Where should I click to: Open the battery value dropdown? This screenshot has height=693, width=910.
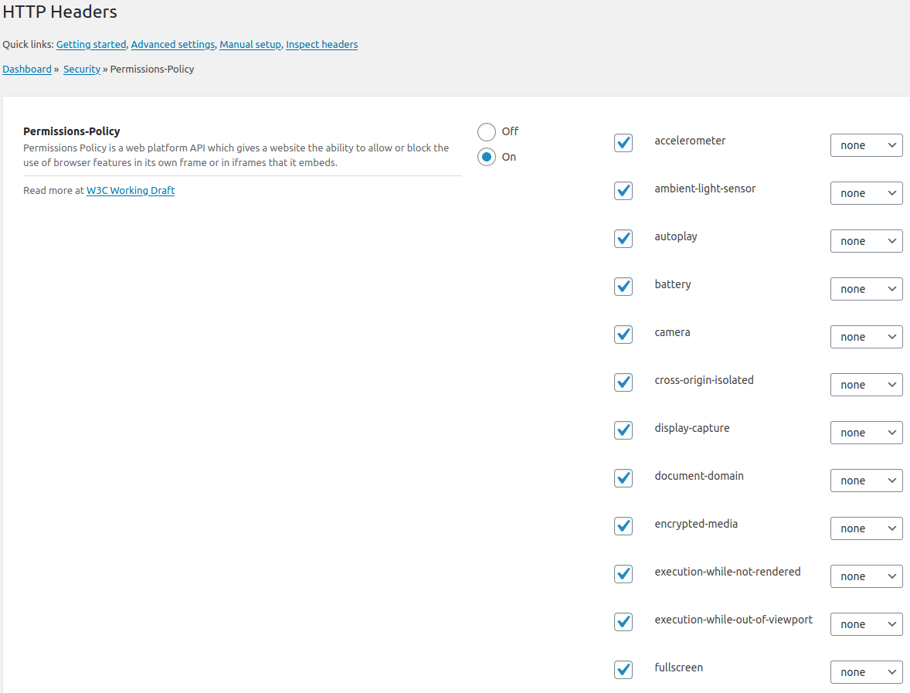point(866,288)
